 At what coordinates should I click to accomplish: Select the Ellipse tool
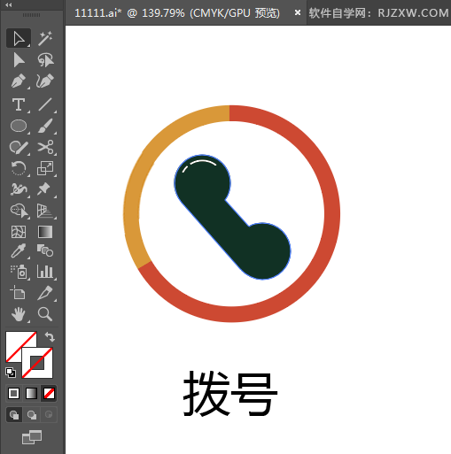point(19,126)
